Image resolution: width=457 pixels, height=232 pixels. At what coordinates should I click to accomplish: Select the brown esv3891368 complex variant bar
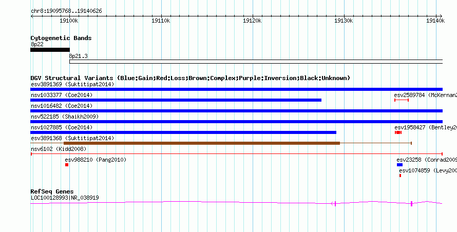click(x=202, y=143)
